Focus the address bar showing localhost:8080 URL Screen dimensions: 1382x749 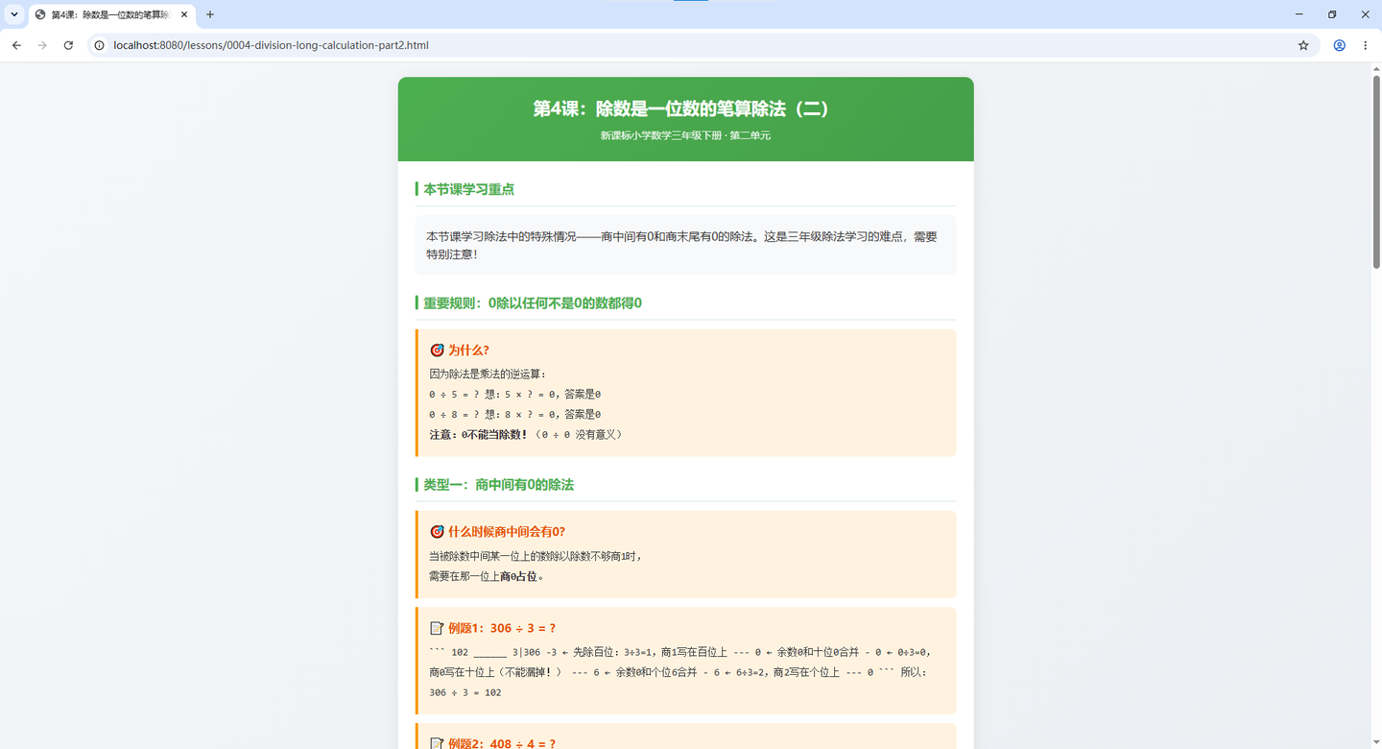click(701, 45)
